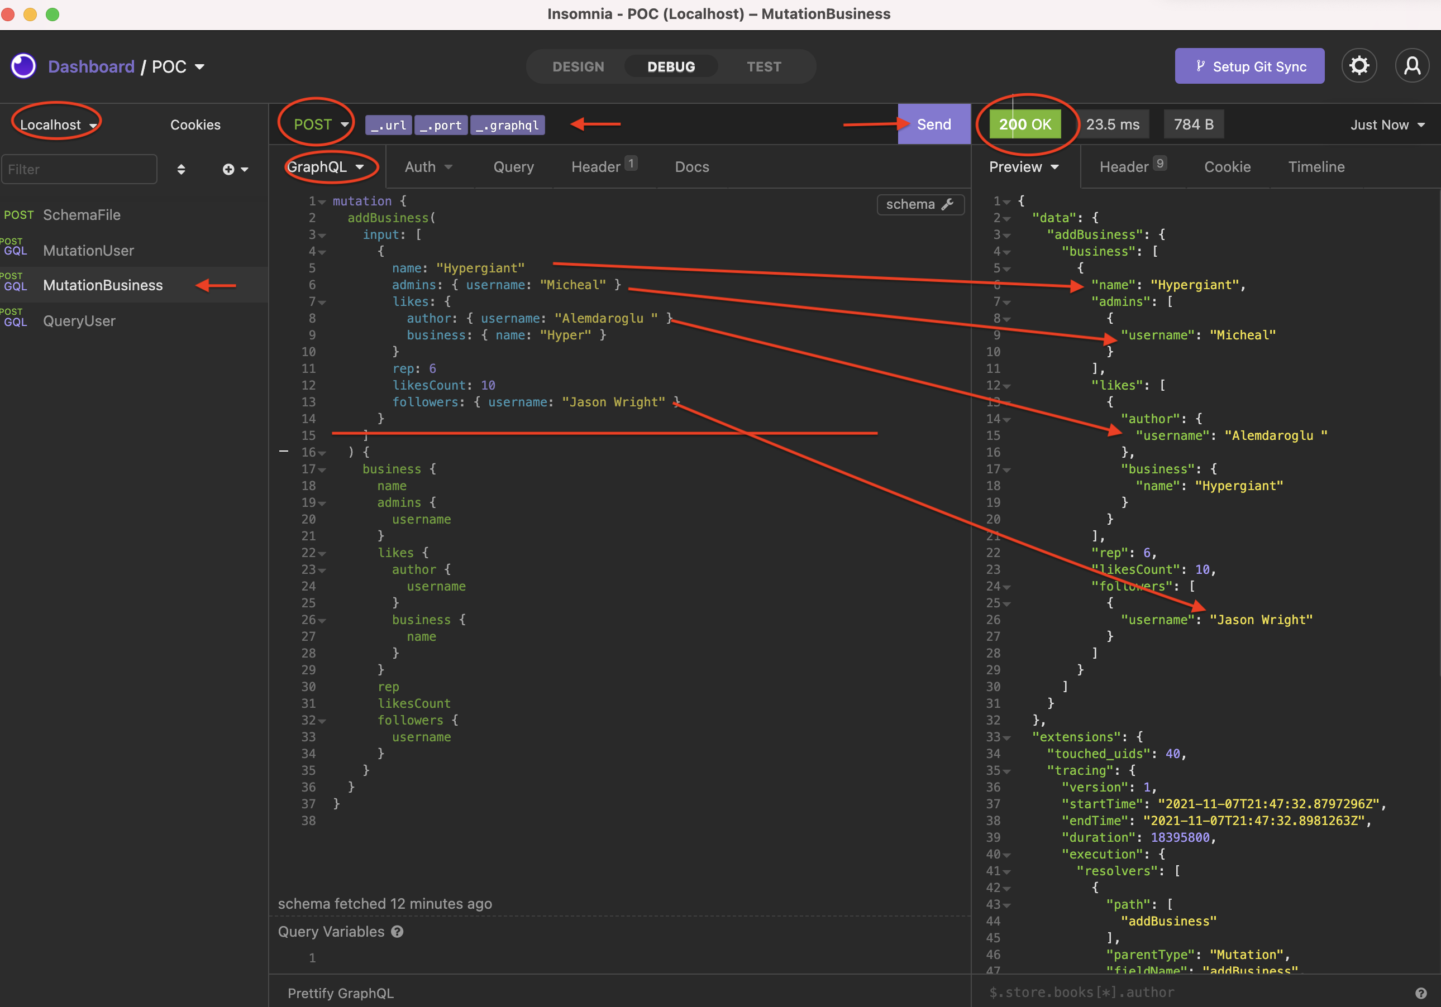Viewport: 1441px width, 1007px height.
Task: Send the MutationBusiness request
Action: pos(933,124)
